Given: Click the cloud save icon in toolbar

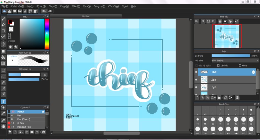Looking at the screenshot, I should click(x=4, y=11).
